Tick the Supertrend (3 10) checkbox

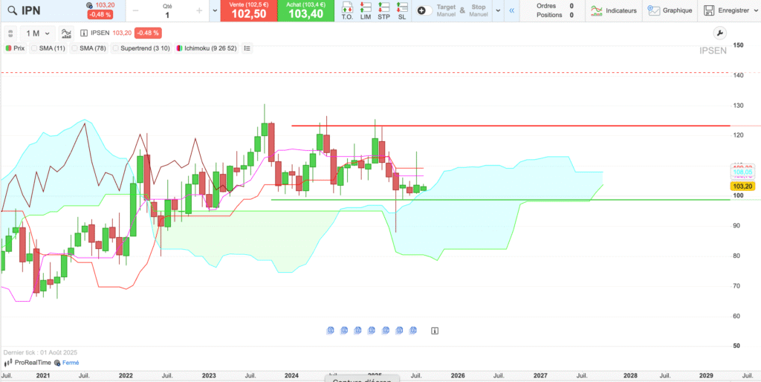pos(116,48)
